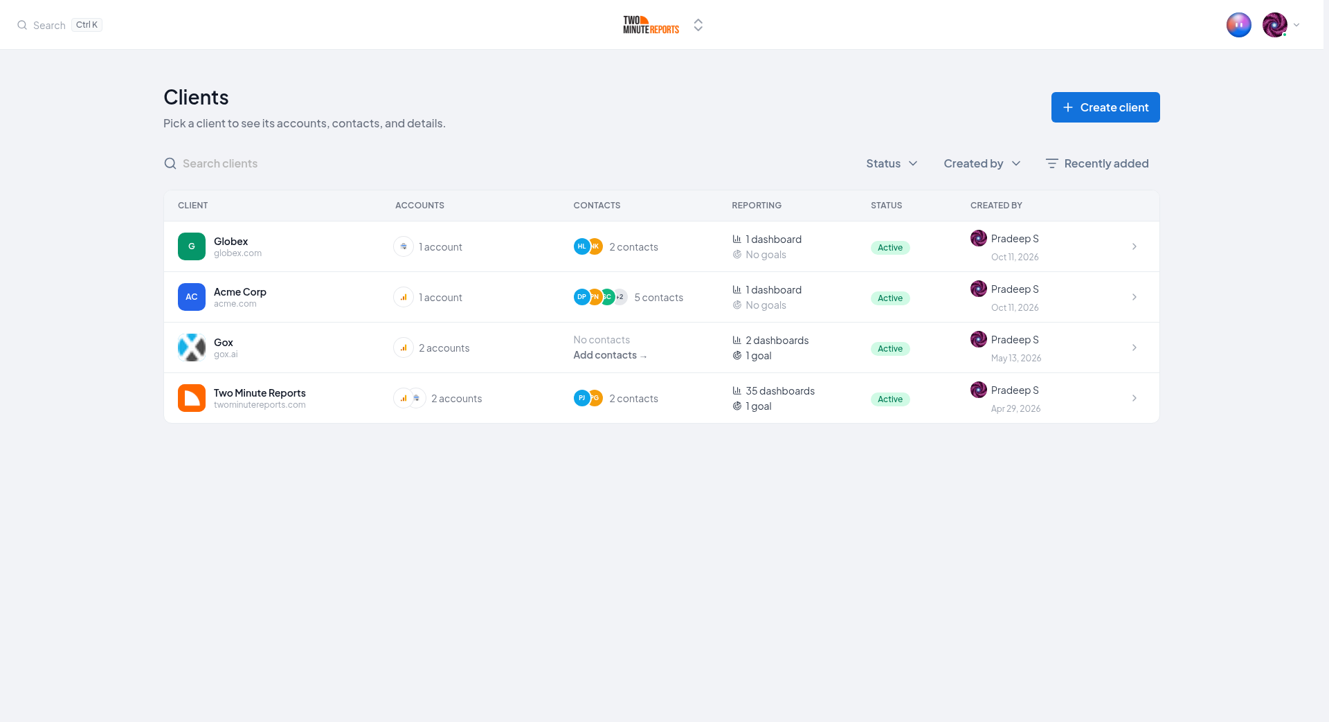Click the PJ contact avatar
Screen dimensions: 1329x722
(x=581, y=398)
